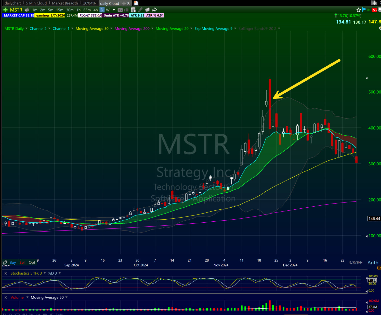Screen dimensions: 381x315
Task: Click the share forward-arrow icon
Action: pos(154,9)
